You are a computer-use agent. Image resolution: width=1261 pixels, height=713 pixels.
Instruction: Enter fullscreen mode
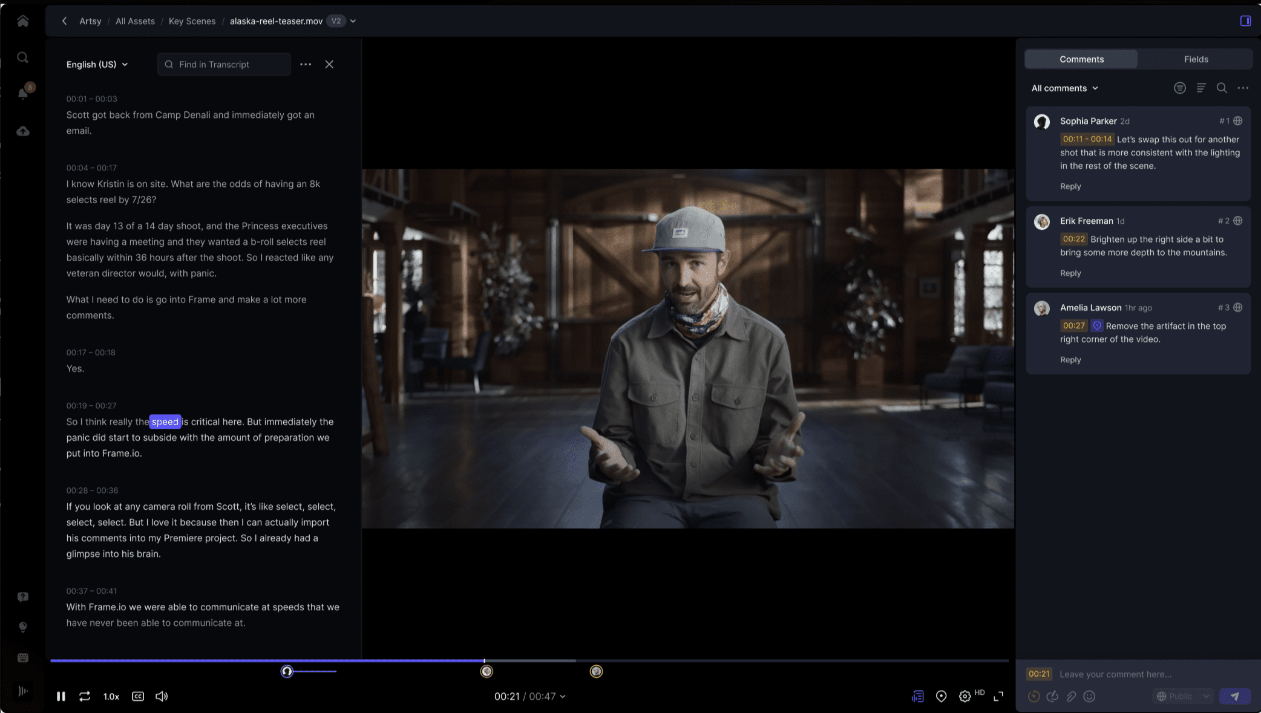tap(999, 696)
